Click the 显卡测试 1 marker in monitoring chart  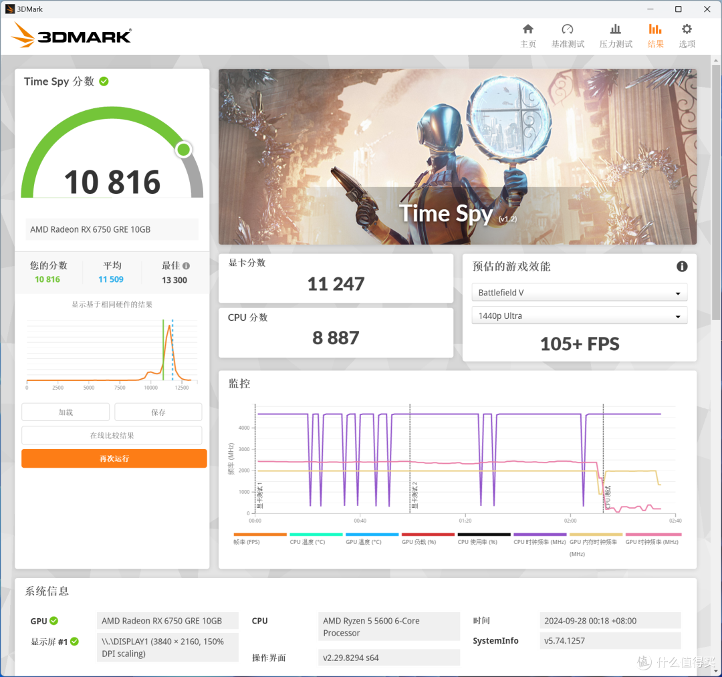pos(259,495)
